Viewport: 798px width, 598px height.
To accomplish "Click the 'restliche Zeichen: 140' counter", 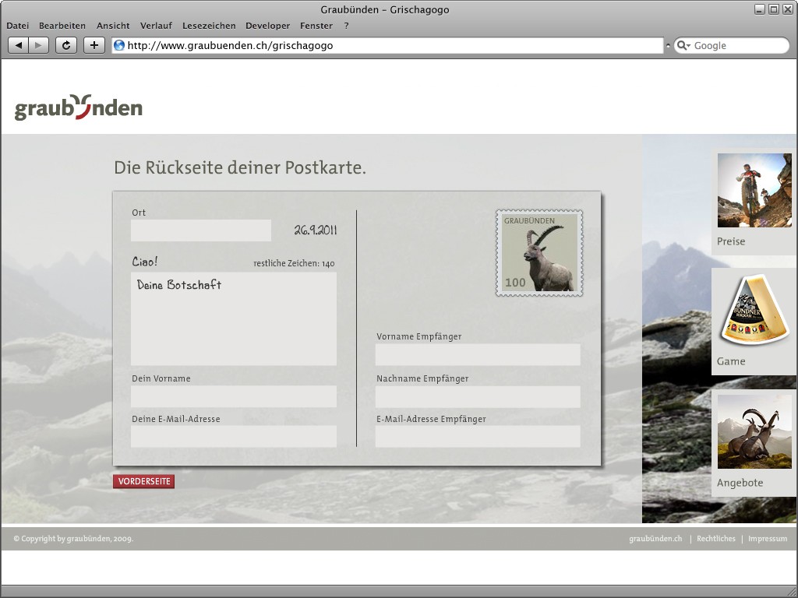I will [x=294, y=263].
